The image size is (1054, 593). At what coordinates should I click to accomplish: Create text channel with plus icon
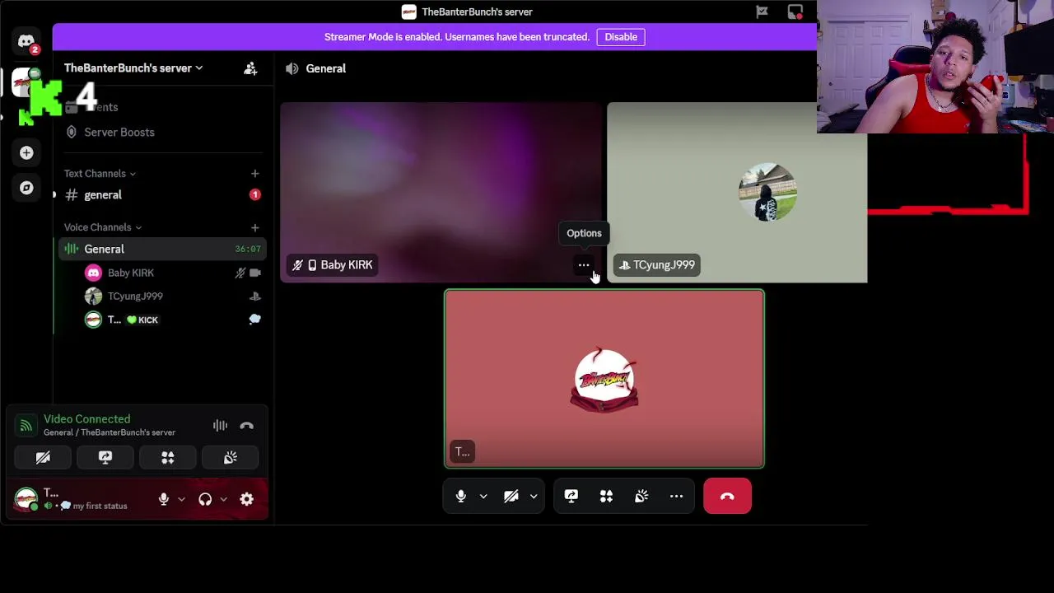[x=254, y=174]
